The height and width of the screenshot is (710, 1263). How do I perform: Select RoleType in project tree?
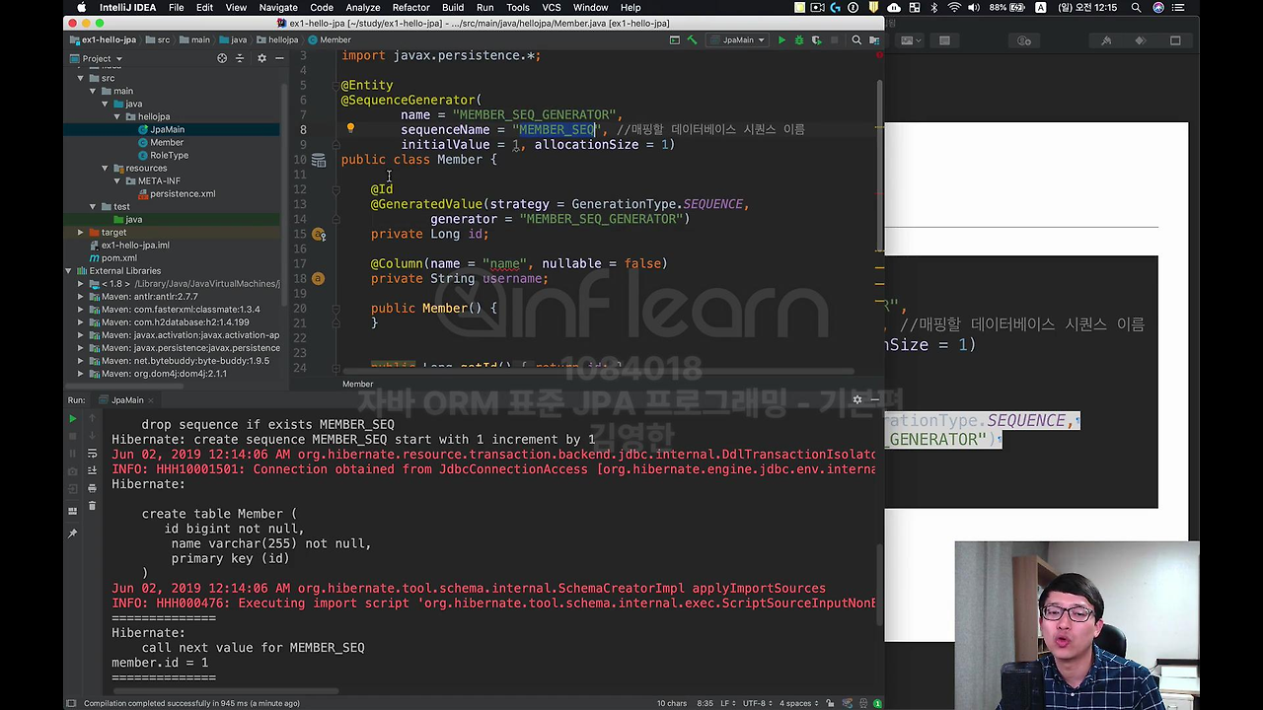tap(169, 155)
